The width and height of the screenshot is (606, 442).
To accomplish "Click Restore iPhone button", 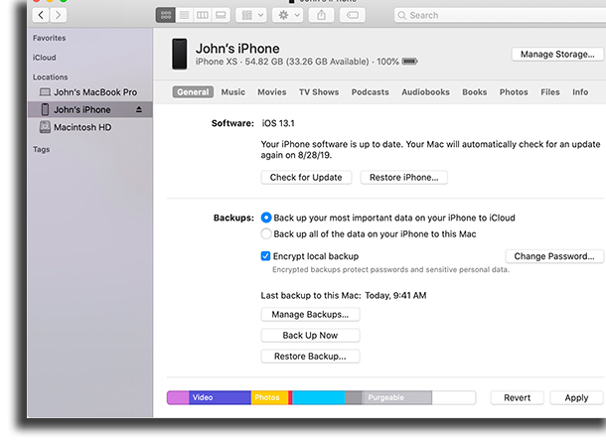I will [404, 178].
